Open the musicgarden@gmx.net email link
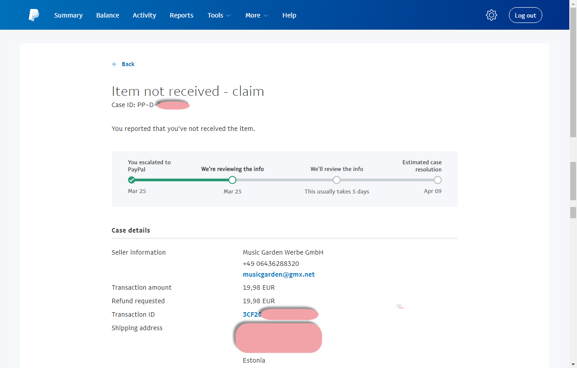Viewport: 577px width, 368px height. [x=279, y=274]
